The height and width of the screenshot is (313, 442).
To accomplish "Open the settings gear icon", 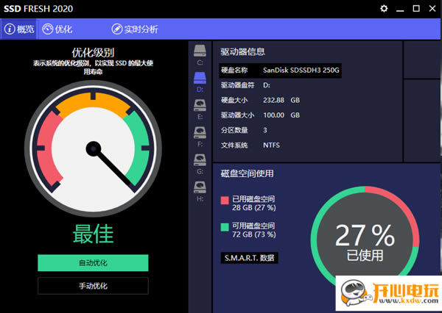I will [384, 8].
